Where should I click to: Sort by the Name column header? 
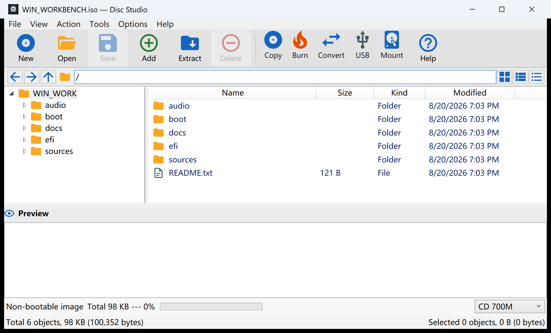233,93
